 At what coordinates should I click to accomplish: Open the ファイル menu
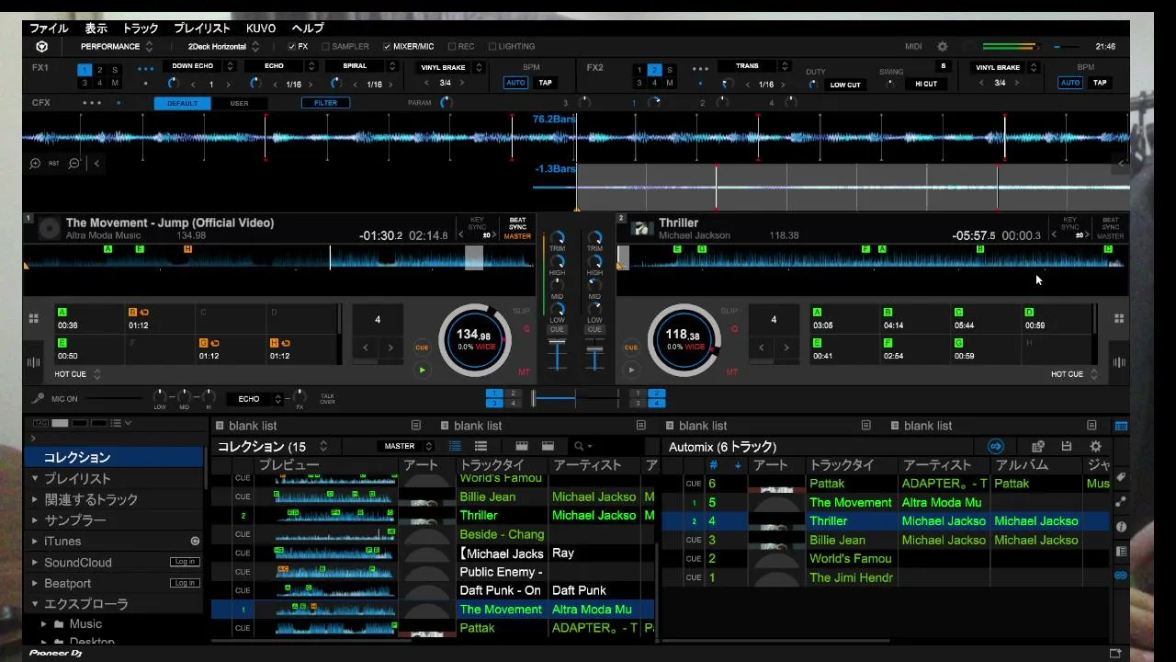(49, 29)
